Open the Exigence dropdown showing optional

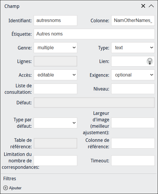pyautogui.click(x=133, y=75)
